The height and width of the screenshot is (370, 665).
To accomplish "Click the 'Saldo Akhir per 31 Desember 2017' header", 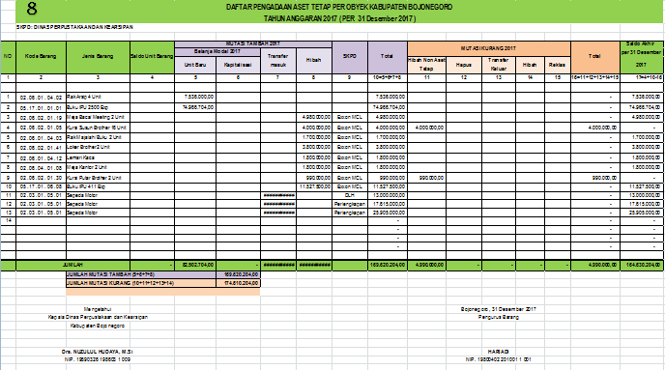I will point(641,57).
